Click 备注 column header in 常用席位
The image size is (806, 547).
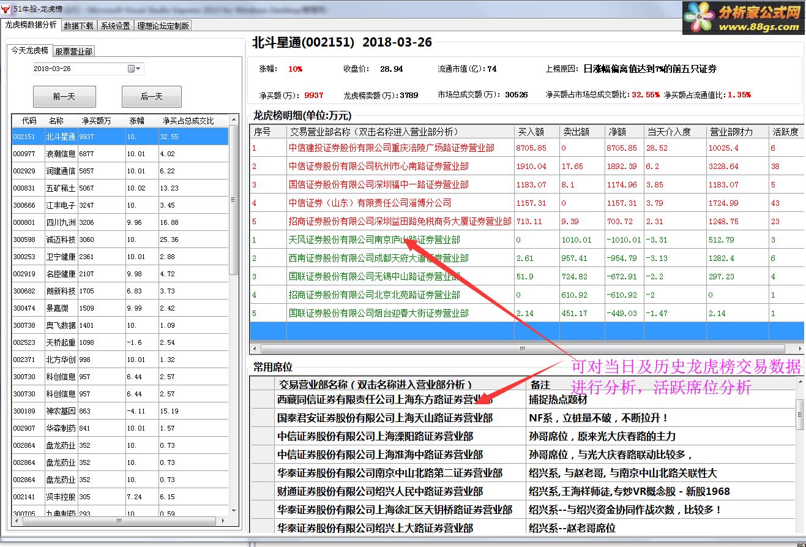pos(660,384)
